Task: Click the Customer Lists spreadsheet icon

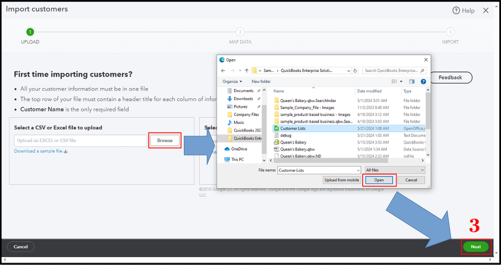Action: click(x=276, y=128)
